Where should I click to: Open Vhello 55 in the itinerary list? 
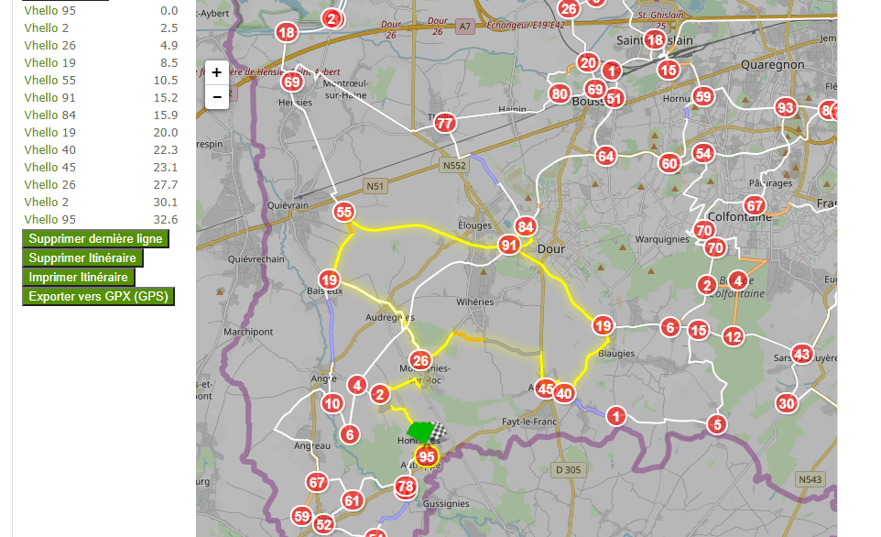point(50,80)
